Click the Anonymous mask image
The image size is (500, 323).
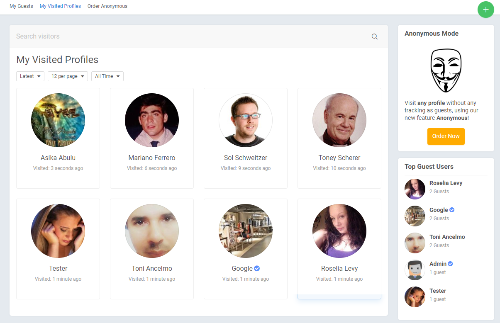446,70
